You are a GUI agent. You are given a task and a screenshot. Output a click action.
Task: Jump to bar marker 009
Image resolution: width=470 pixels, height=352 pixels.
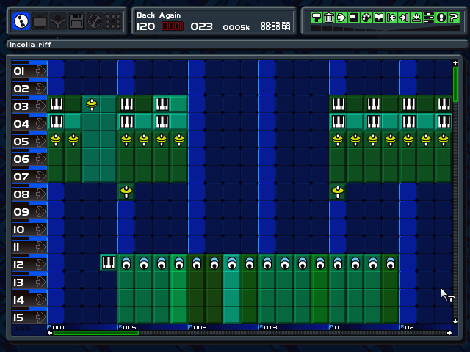198,327
